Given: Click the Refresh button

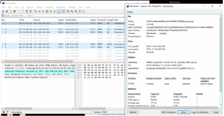Looking at the screenshot, I should (133, 112).
